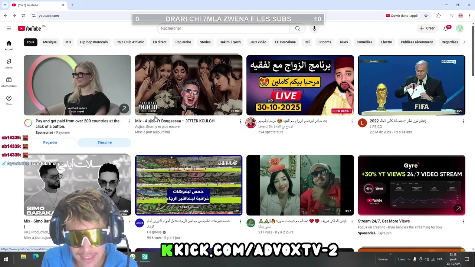The width and height of the screenshot is (475, 267).
Task: Show hidden system tray icons
Action: [x=409, y=259]
